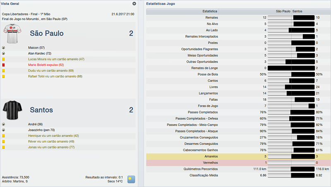Click the Santos black striped shirt icon
The image size is (331, 187).
[x=12, y=110]
